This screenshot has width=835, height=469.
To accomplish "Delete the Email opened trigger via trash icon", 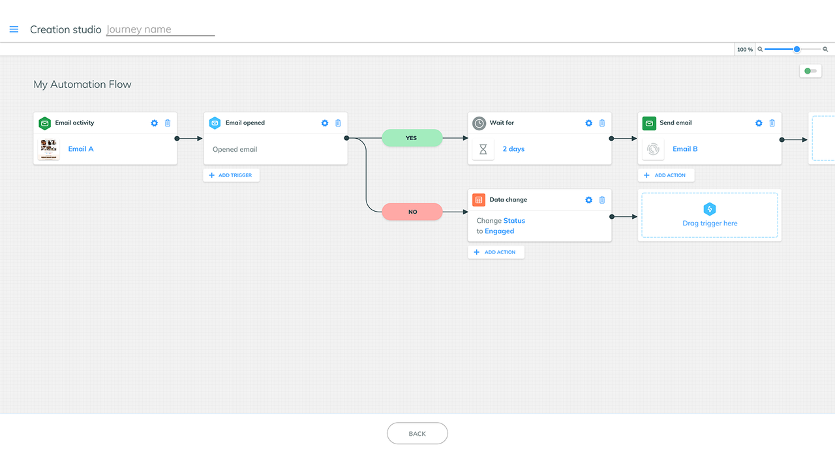I will (x=338, y=122).
